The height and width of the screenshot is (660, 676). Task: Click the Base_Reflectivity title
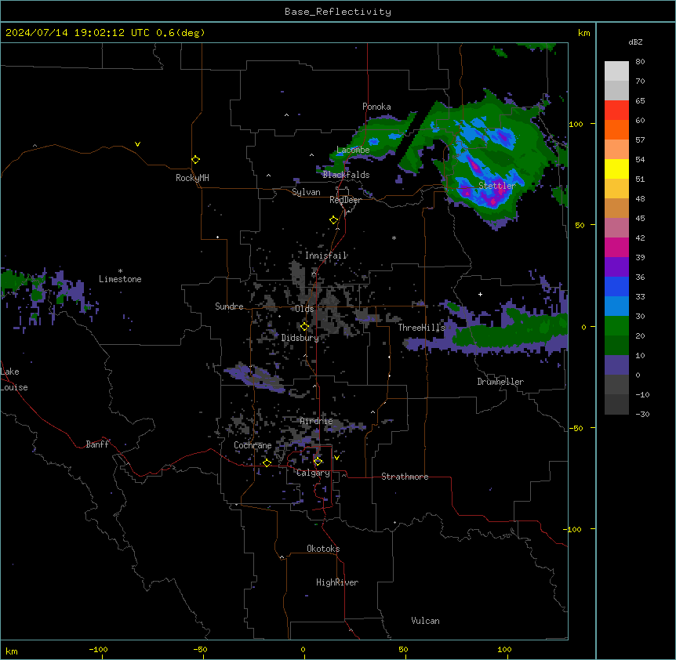[x=338, y=12]
